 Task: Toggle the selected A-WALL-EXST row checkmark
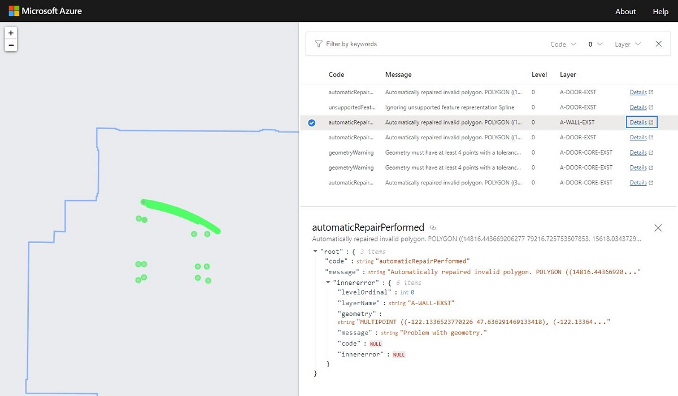pos(312,122)
